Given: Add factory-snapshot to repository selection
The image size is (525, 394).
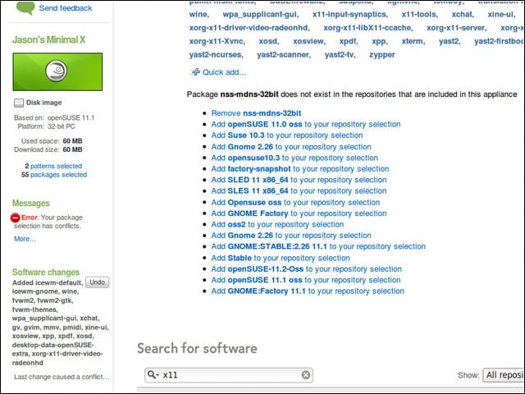Looking at the screenshot, I should [x=300, y=169].
